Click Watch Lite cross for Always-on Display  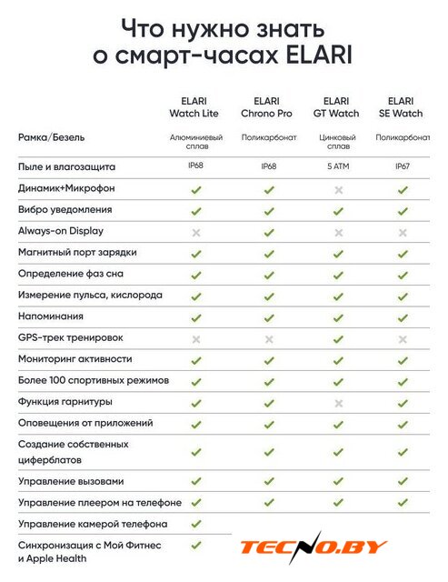[x=195, y=233]
